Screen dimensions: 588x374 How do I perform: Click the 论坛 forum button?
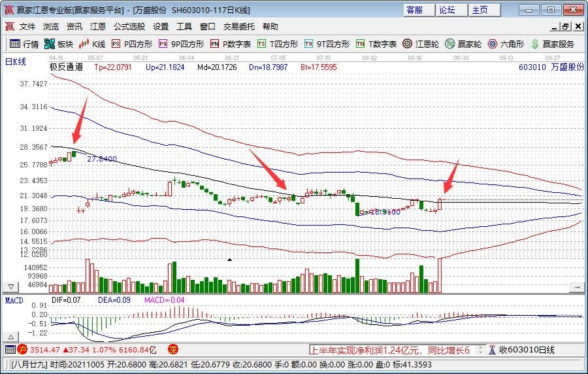(452, 10)
